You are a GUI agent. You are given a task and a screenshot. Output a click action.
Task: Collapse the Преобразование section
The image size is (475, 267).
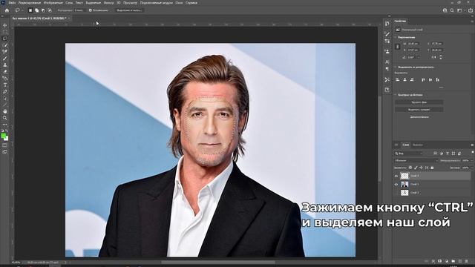pyautogui.click(x=396, y=37)
